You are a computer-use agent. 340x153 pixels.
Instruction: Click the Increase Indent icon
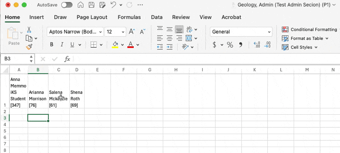[170, 47]
